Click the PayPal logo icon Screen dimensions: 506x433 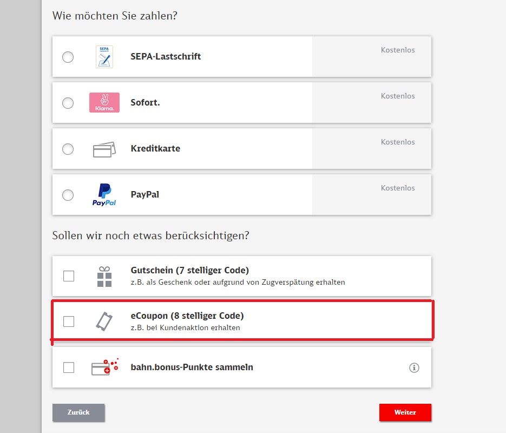click(104, 195)
